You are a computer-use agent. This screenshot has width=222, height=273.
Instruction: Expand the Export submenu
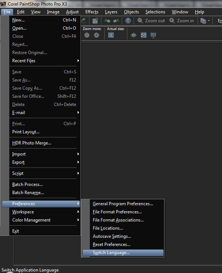[x=45, y=162]
